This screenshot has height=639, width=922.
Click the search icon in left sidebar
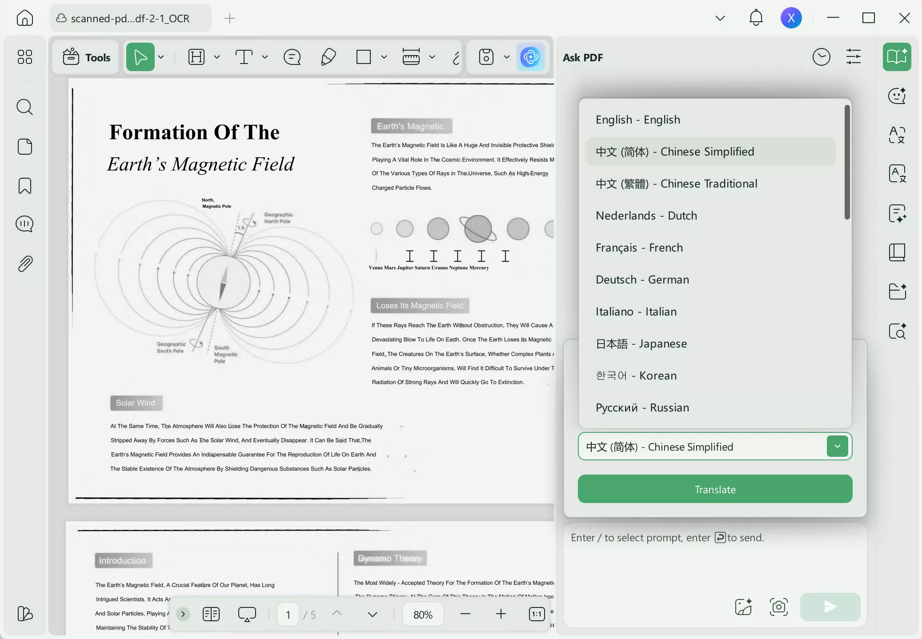coord(24,107)
